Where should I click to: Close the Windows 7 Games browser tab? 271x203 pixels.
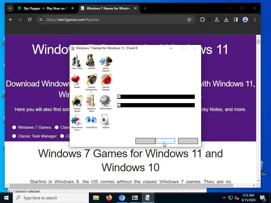click(135, 8)
